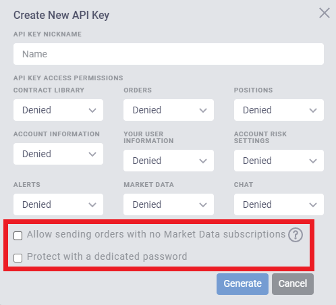Click the chevron arrow in Chat dropdown
Screen dimensions: 336x305
tap(313, 204)
